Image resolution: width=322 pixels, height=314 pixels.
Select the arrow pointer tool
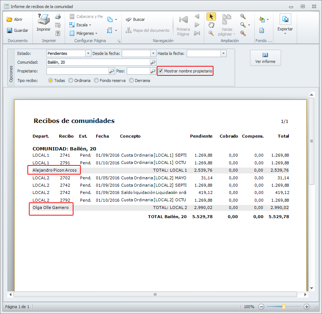(211, 16)
